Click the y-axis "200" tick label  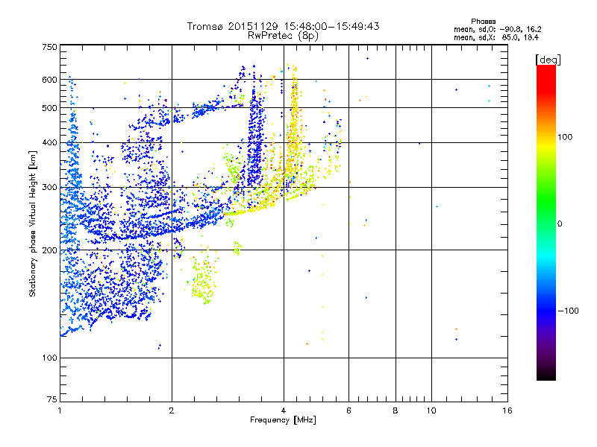[x=49, y=250]
